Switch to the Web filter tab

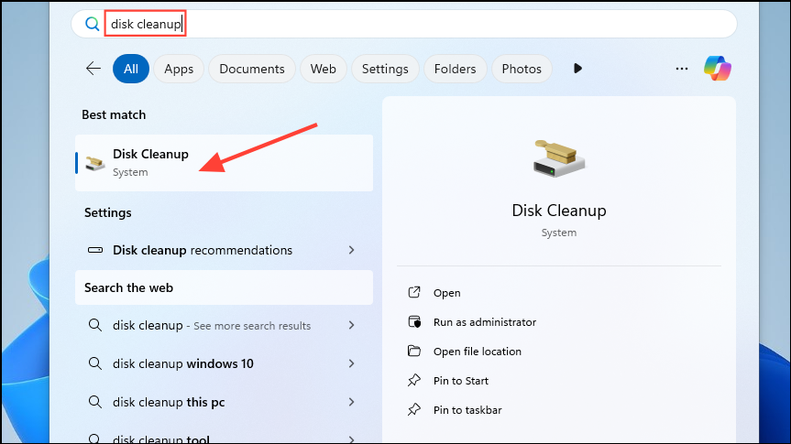pos(324,69)
